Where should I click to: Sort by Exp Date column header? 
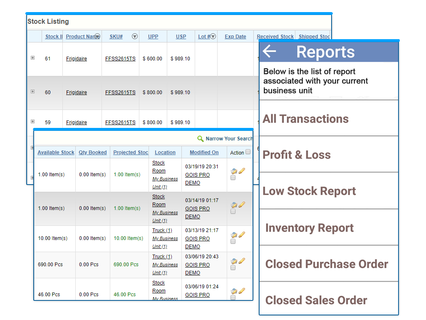(235, 37)
